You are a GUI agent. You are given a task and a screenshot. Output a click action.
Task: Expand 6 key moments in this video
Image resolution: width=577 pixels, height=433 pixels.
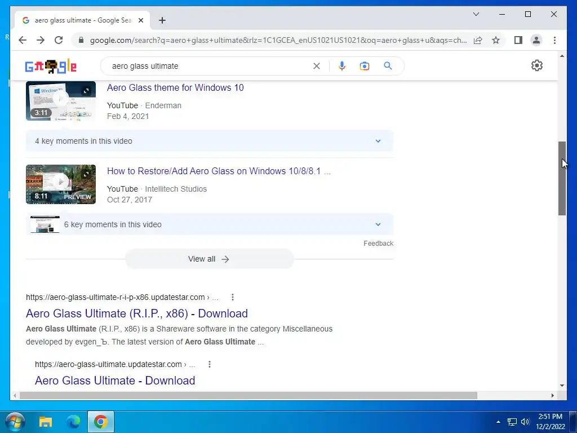coord(210,224)
